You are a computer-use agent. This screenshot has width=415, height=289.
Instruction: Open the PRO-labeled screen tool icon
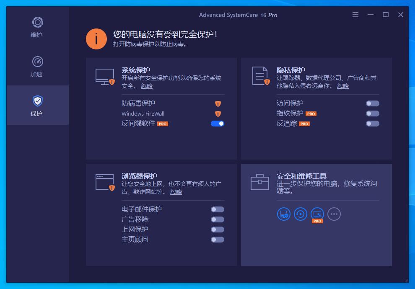click(x=317, y=214)
